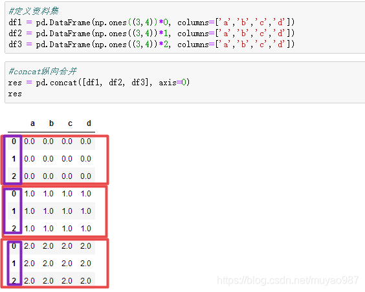The height and width of the screenshot is (292, 365).
Task: Click the df2 DataFrame definition line
Action: [x=151, y=34]
